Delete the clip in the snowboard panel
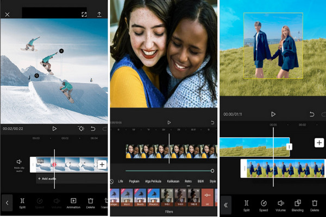Screen dimensions: 326x217 click(90, 203)
